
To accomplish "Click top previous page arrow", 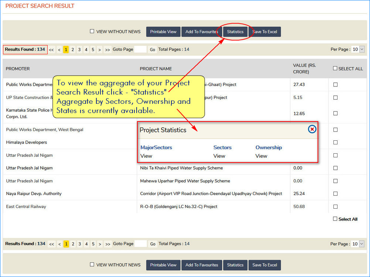I will (x=59, y=50).
